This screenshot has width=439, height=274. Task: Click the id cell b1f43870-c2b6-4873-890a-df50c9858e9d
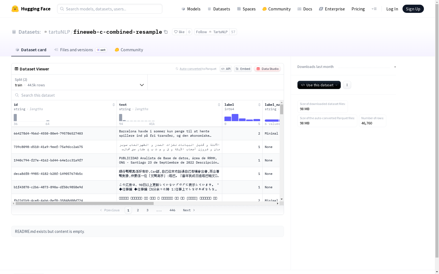pos(64,187)
